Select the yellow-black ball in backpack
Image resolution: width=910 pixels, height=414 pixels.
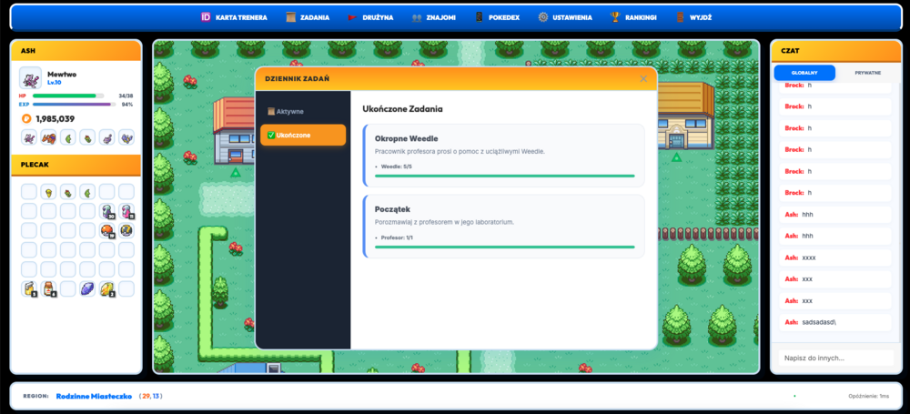click(x=126, y=230)
